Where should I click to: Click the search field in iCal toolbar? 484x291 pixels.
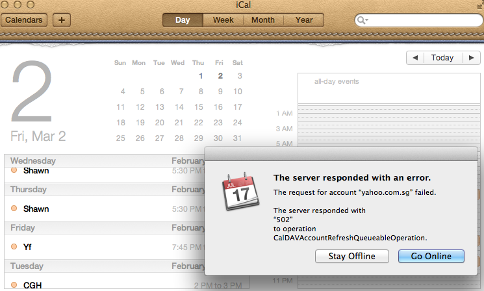pos(419,20)
